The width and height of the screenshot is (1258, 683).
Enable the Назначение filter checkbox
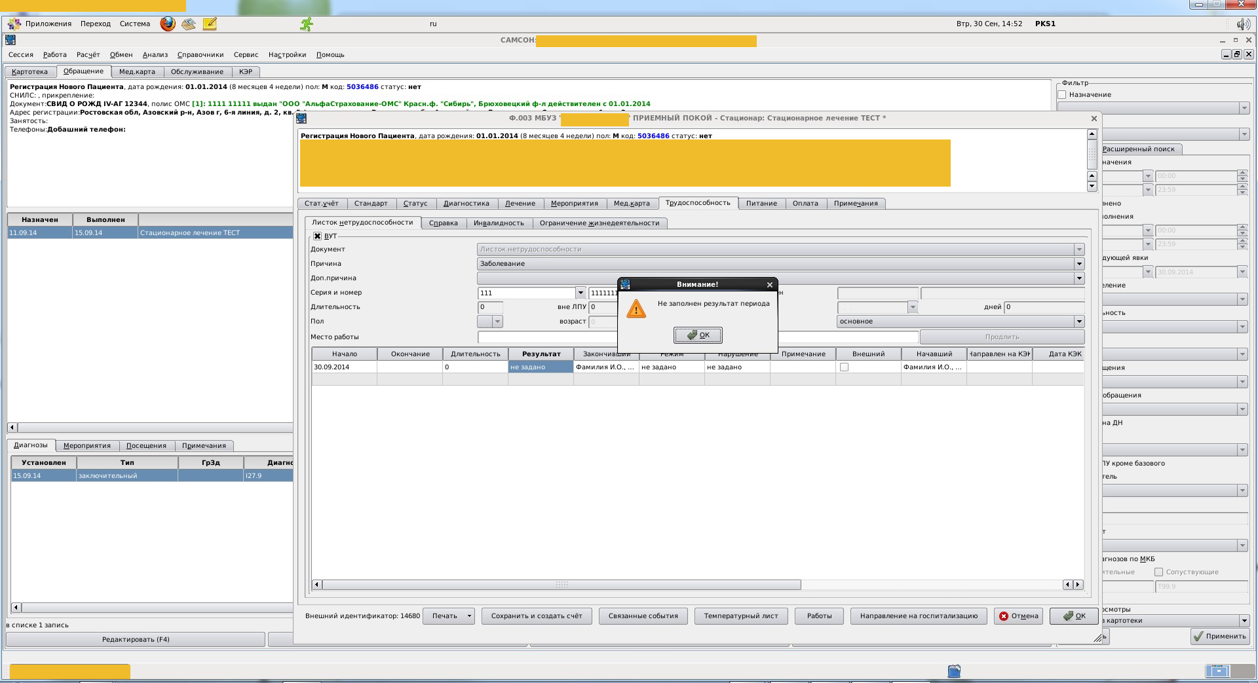[x=1062, y=95]
